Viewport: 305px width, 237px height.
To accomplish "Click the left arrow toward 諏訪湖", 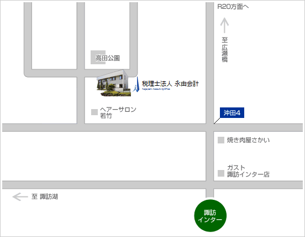I will tap(20, 197).
